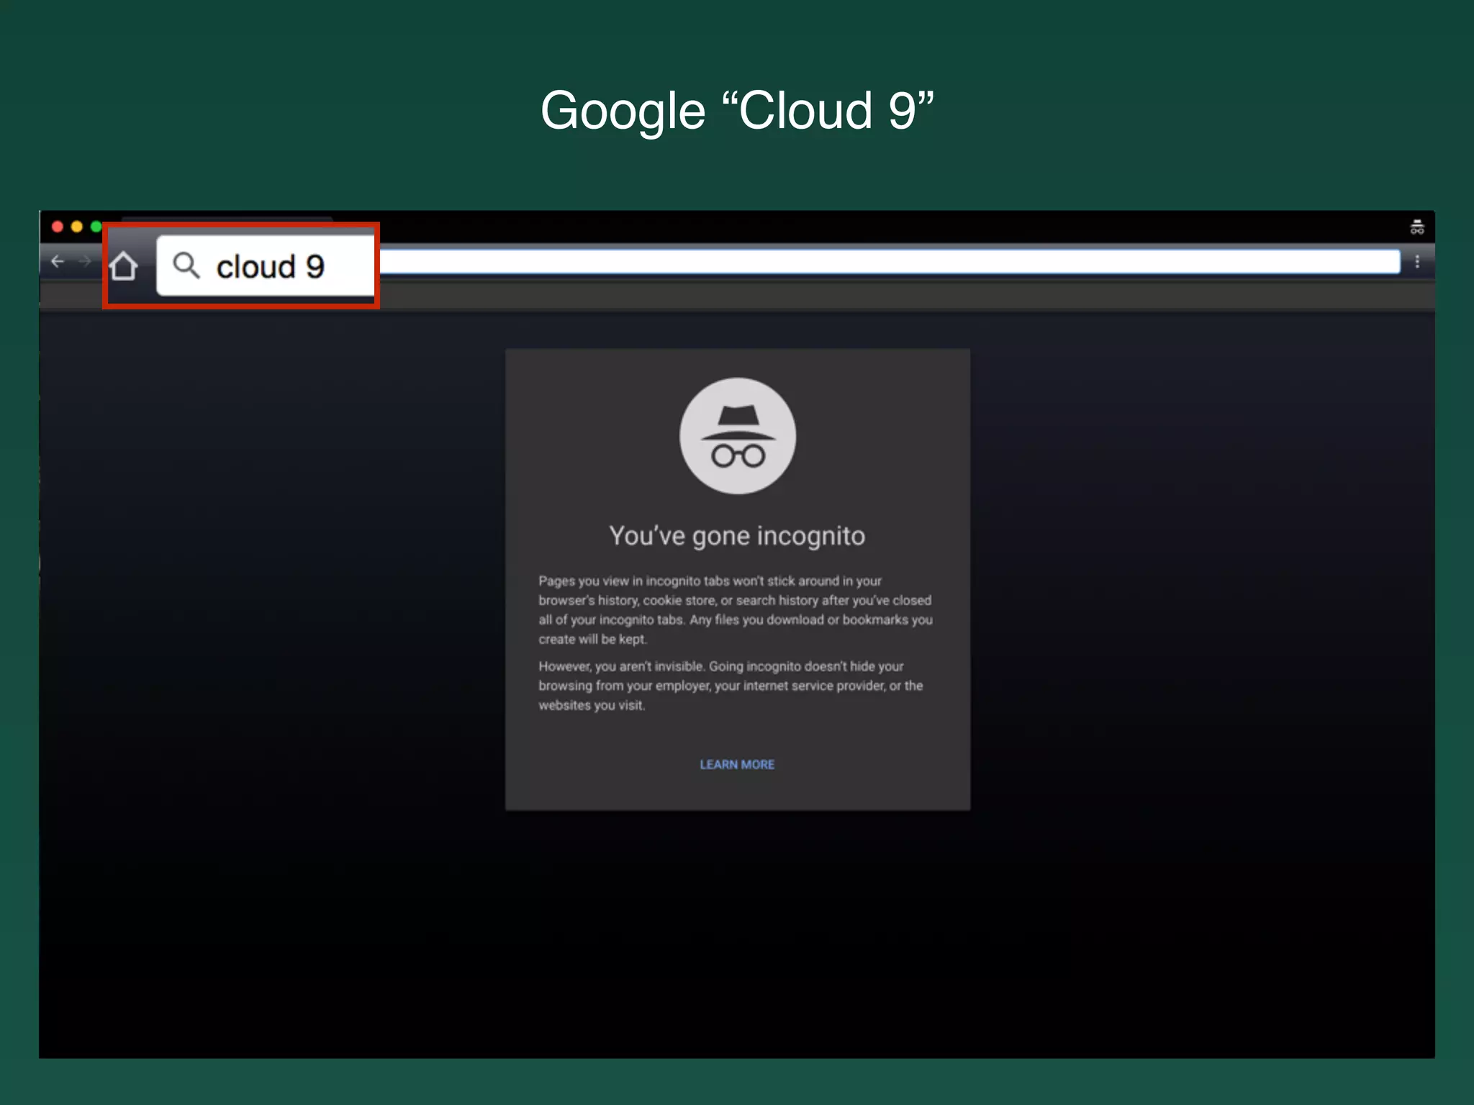Screen dimensions: 1474x1105
Task: Click the large incognito hat-and-glasses logo
Action: point(737,436)
